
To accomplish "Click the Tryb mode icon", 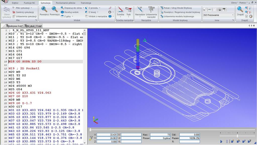I will (129, 10).
